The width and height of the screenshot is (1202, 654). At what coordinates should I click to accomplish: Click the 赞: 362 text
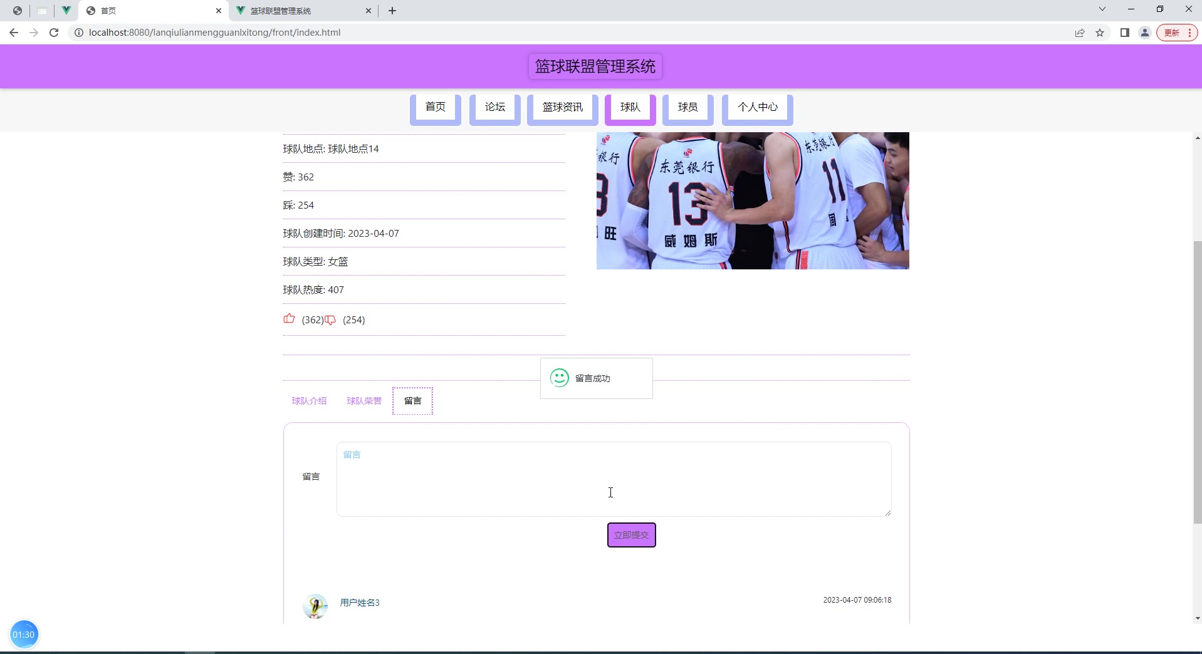tap(298, 177)
